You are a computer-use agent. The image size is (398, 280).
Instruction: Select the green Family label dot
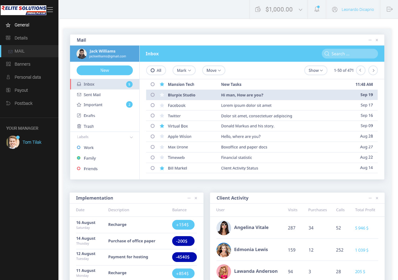click(x=79, y=158)
